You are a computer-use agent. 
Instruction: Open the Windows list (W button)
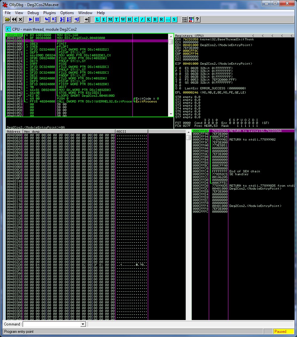tap(123, 20)
